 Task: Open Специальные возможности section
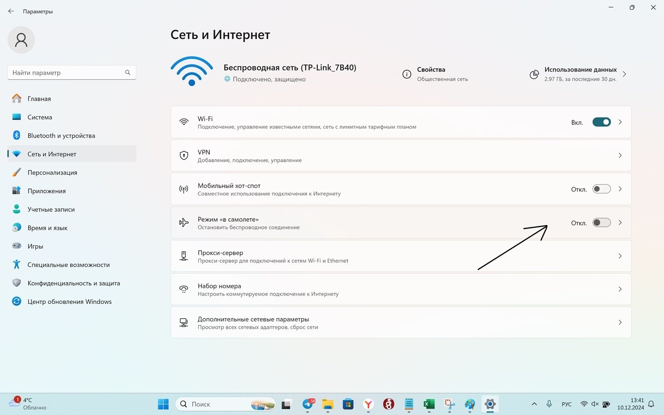[x=72, y=264]
